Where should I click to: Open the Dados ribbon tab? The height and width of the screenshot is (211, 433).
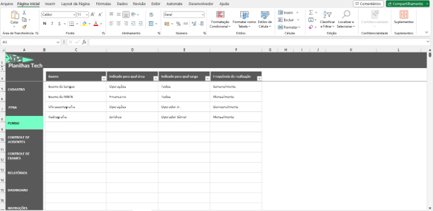(122, 4)
